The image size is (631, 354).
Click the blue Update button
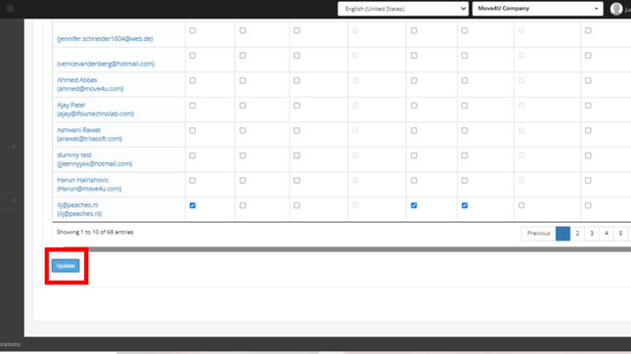pos(66,266)
